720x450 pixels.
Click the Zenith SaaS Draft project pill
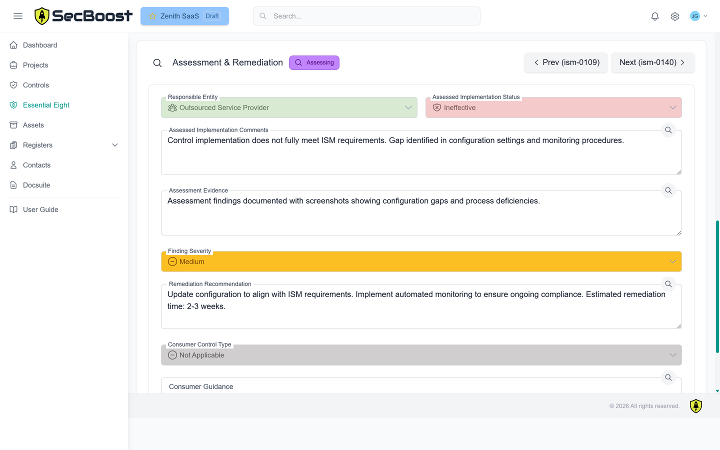[184, 15]
